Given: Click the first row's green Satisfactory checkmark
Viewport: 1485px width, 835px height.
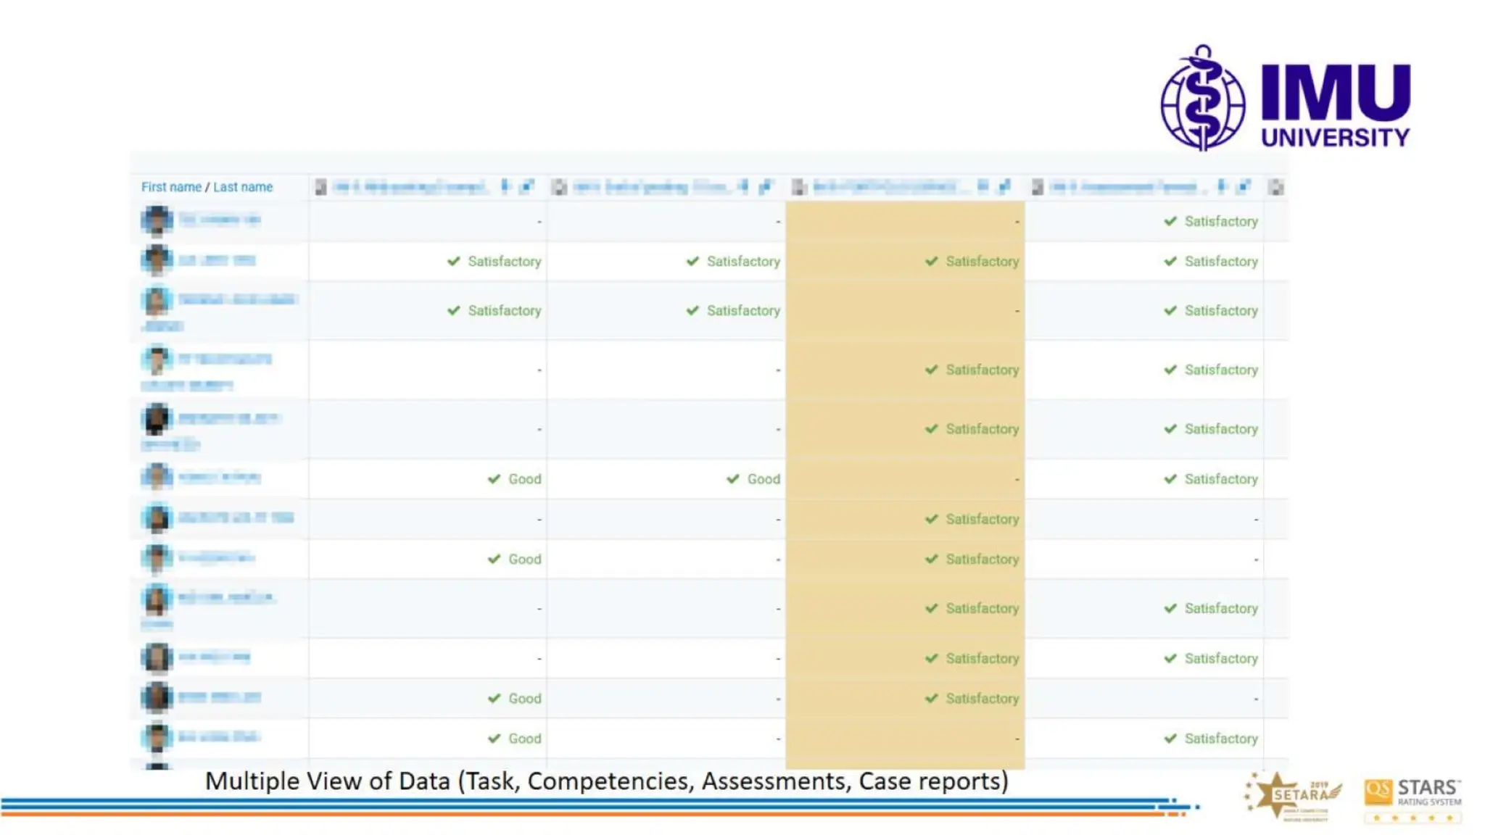Looking at the screenshot, I should point(1170,221).
